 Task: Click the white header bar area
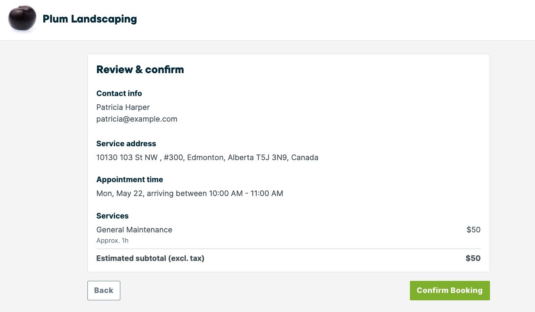pos(267,20)
